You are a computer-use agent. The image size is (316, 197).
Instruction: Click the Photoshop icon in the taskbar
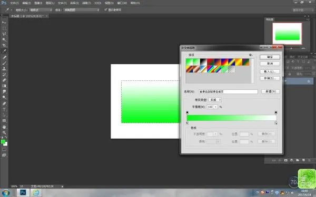23,193
